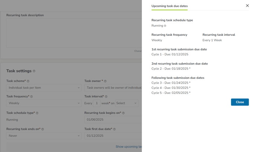Click the Task interval help icon

(106, 97)
